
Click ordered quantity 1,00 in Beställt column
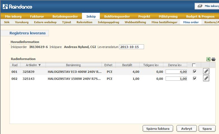(x=136, y=79)
